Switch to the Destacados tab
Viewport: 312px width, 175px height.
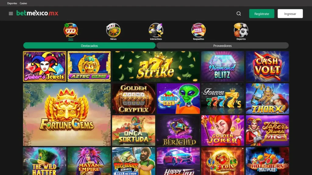[89, 46]
